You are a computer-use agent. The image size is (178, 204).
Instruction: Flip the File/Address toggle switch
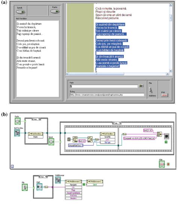(151, 90)
